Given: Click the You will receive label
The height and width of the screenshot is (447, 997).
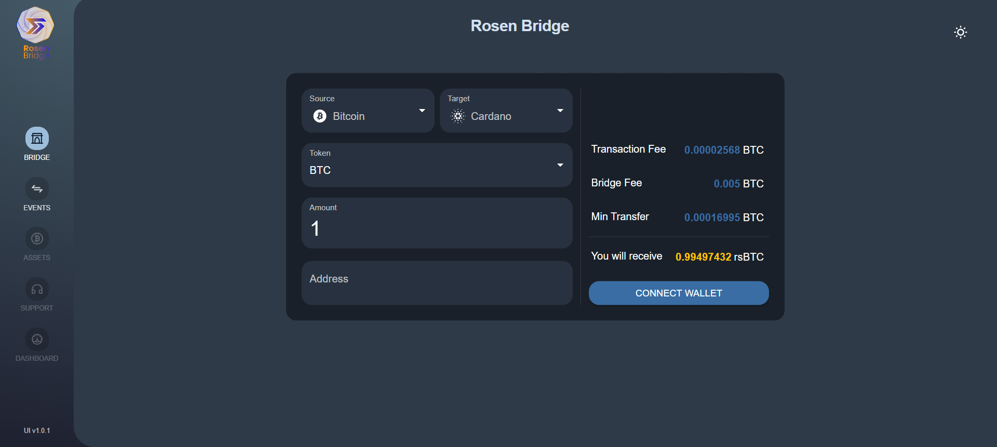Looking at the screenshot, I should coord(627,256).
